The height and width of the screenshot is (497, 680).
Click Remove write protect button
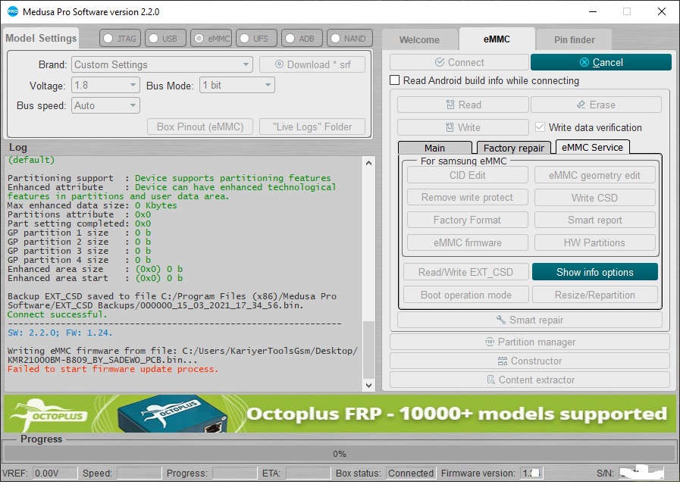pos(468,198)
